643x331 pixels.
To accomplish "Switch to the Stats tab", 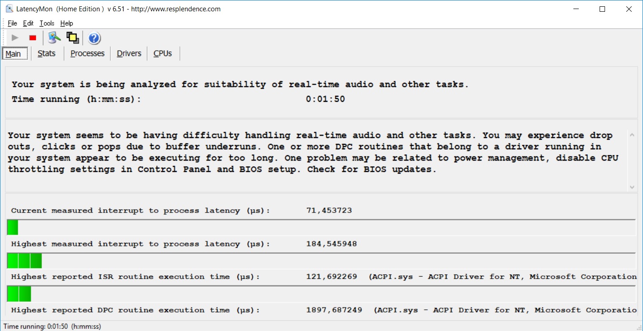I will (x=47, y=53).
